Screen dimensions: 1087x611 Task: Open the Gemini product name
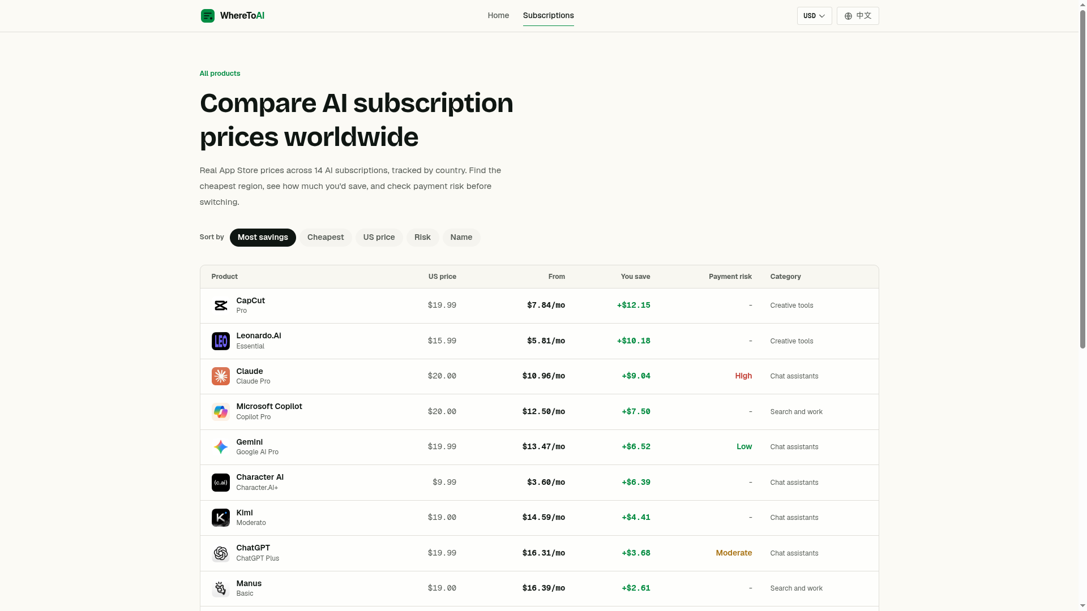[x=249, y=442]
